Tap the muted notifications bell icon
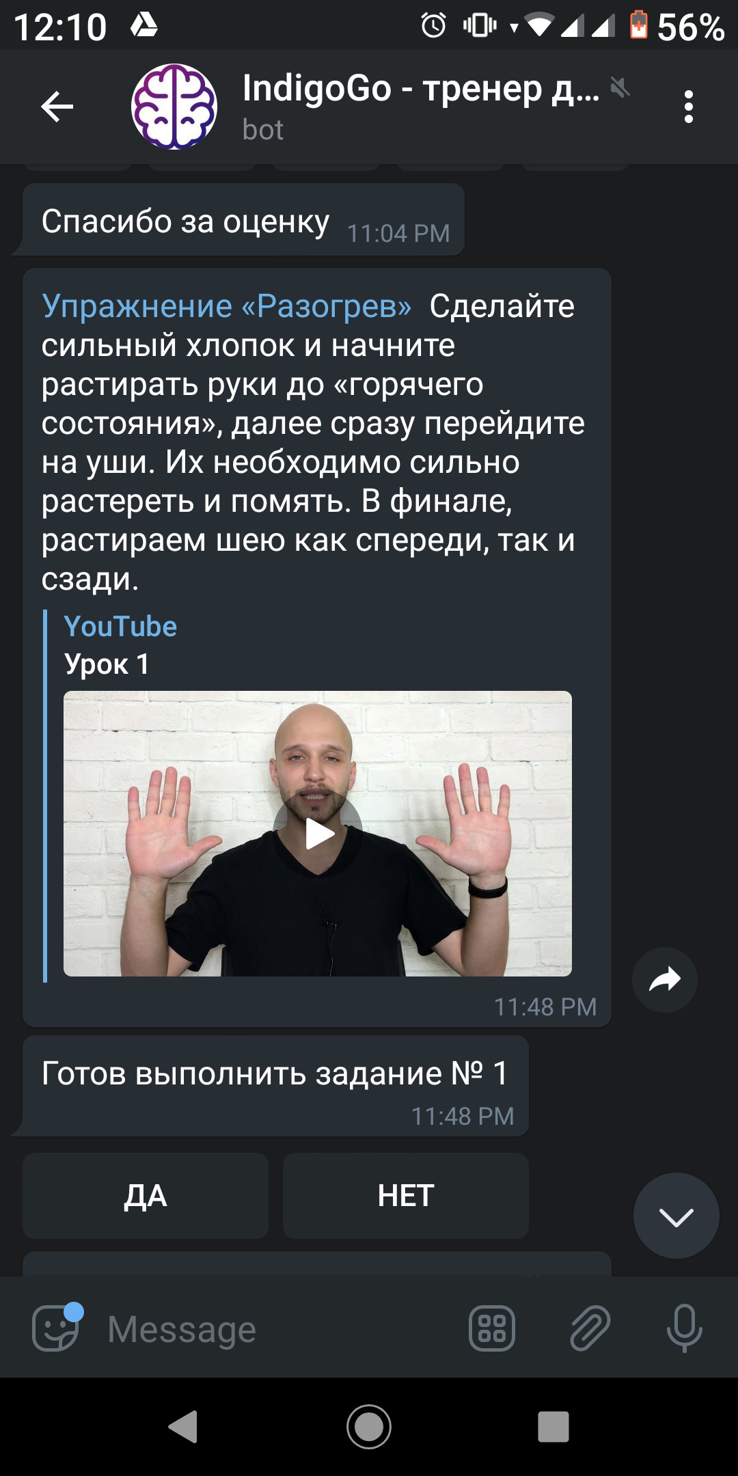This screenshot has width=738, height=1476. 620,87
